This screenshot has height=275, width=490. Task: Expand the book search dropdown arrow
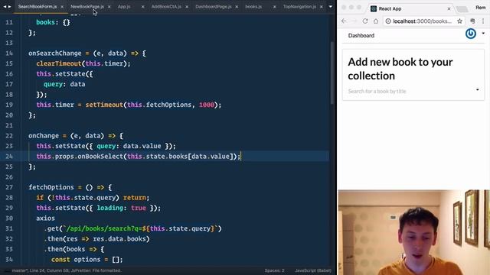click(478, 90)
